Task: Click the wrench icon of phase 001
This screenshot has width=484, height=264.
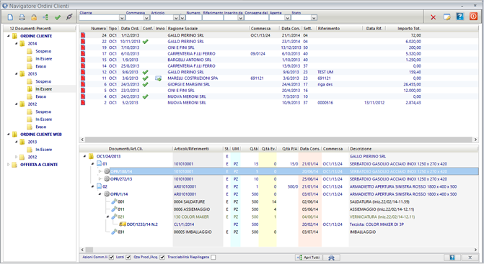Action: (x=114, y=202)
